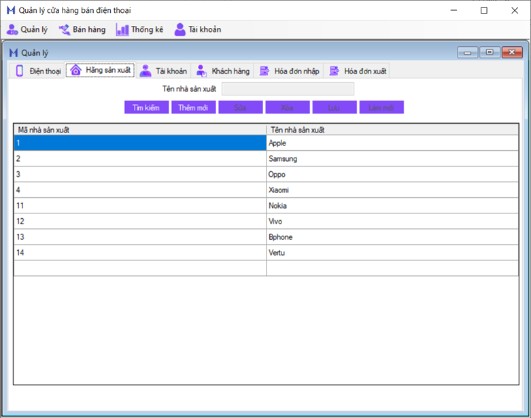Select the cell with ID 4
Image resolution: width=531 pixels, height=418 pixels.
point(140,190)
